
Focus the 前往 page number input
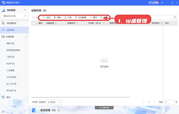coord(169,102)
